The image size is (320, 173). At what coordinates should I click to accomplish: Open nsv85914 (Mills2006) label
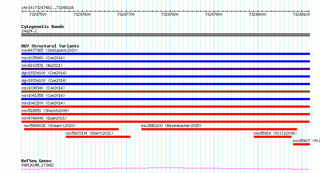[x=275, y=133]
